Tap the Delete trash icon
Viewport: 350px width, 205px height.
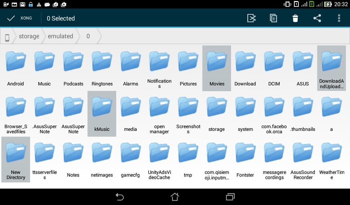click(295, 18)
